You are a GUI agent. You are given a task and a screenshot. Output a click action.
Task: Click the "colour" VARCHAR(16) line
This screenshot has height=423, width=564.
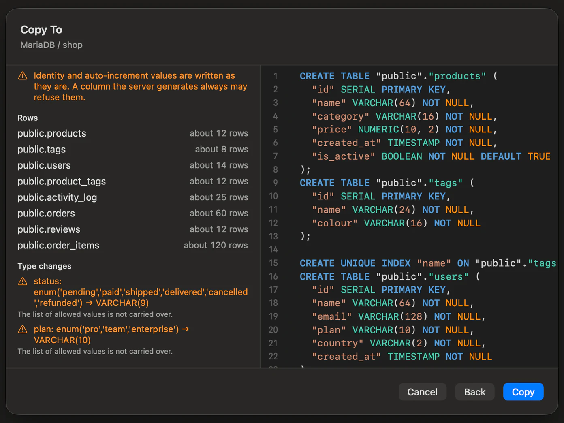point(396,223)
